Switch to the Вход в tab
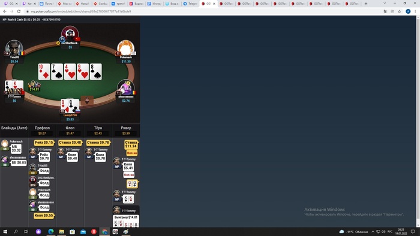The height and width of the screenshot is (236, 420). 172,4
